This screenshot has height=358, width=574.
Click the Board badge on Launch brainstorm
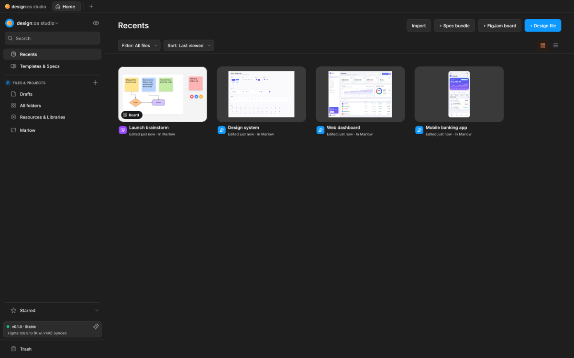tap(132, 115)
